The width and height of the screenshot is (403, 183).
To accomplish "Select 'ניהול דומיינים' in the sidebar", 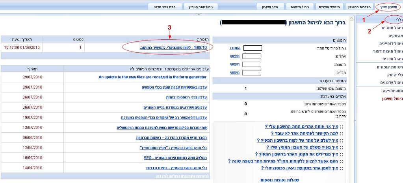I will (390, 43).
